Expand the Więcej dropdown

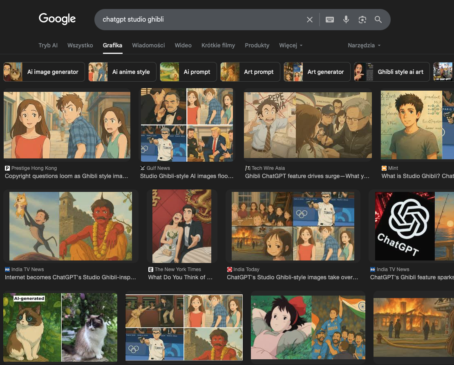point(291,45)
